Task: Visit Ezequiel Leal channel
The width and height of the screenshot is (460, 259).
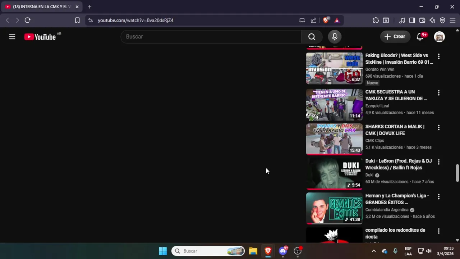Action: coord(377,106)
